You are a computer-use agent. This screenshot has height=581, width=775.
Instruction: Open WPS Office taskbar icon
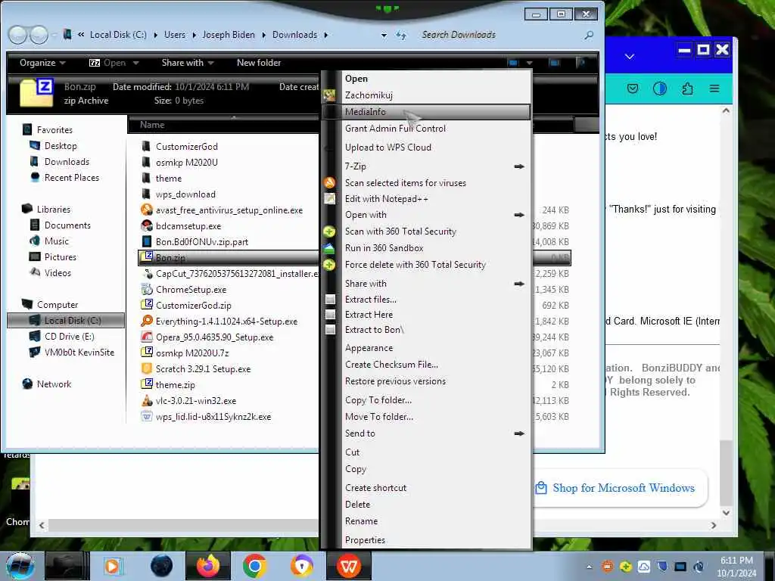tap(348, 566)
